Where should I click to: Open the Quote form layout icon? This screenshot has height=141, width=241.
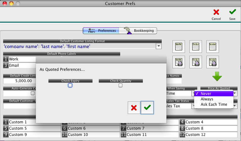pos(179,47)
